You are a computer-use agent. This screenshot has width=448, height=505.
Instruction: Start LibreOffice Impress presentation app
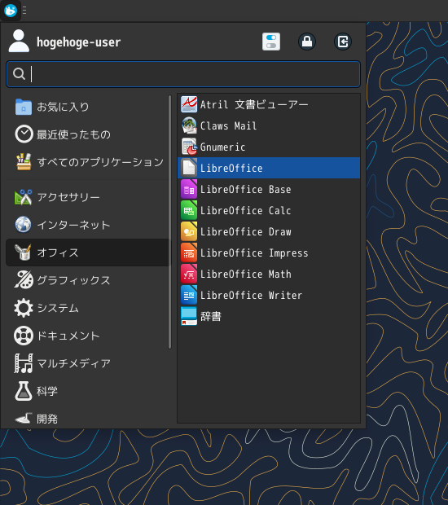(269, 253)
